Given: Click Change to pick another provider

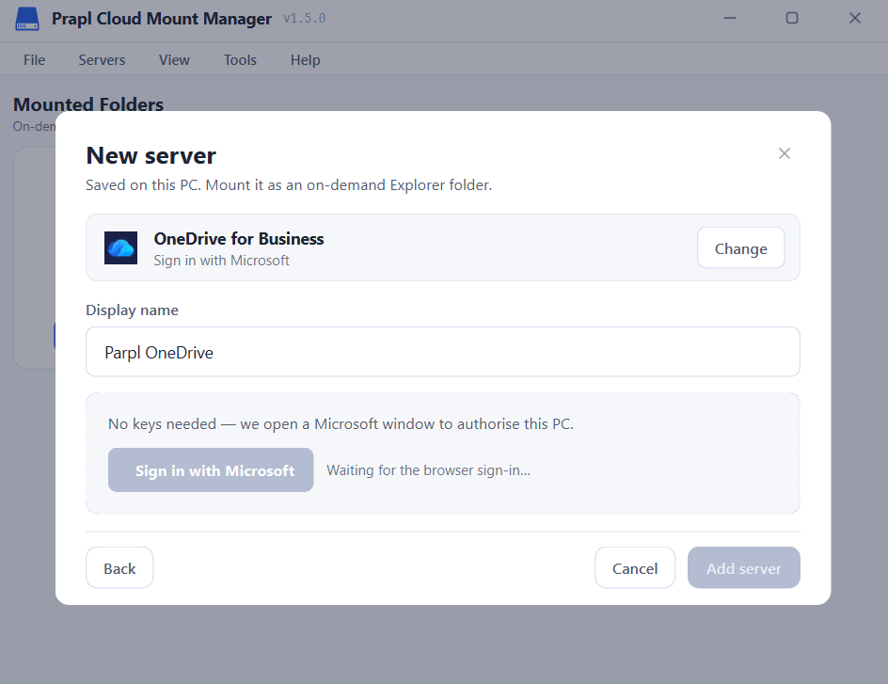Looking at the screenshot, I should tap(740, 248).
